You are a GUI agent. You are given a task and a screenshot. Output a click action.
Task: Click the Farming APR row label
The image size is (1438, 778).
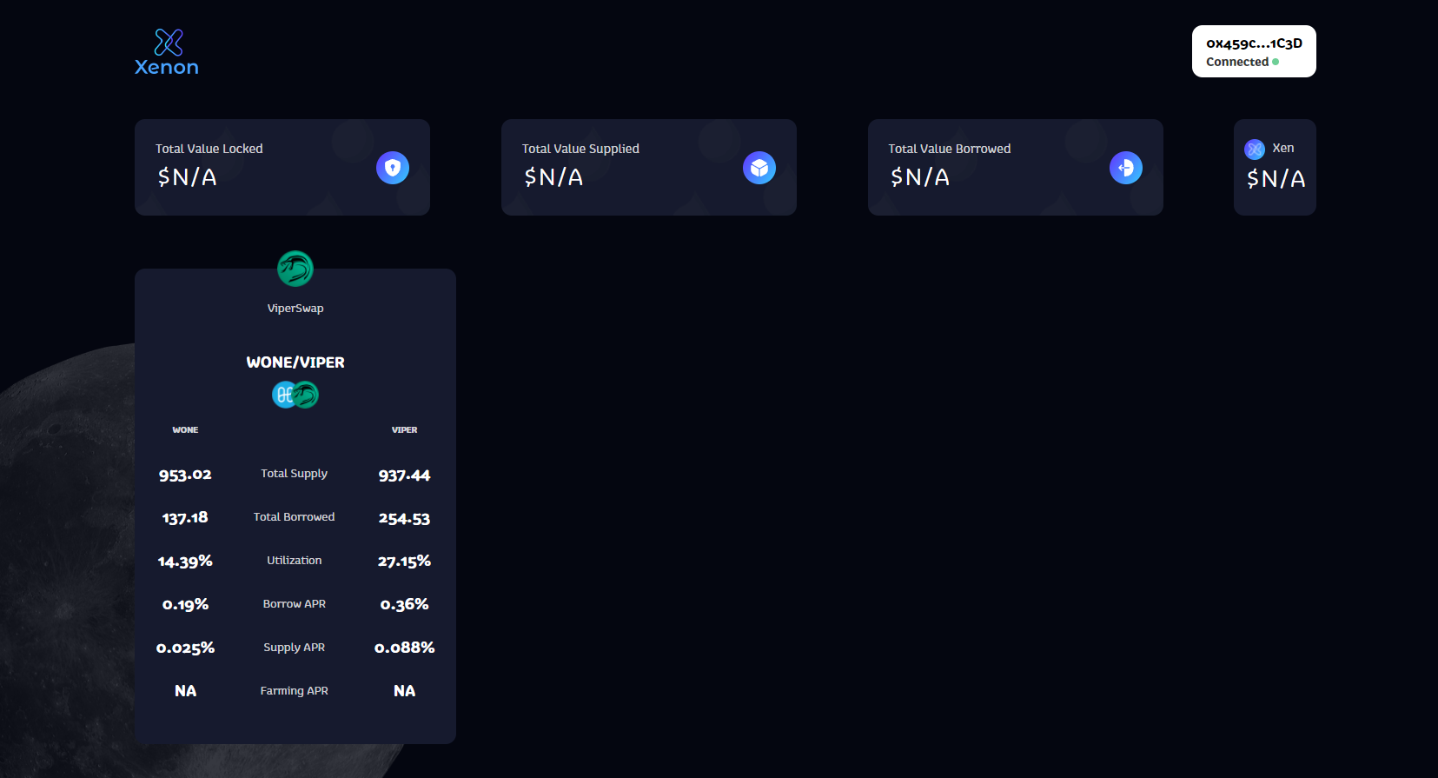point(295,691)
